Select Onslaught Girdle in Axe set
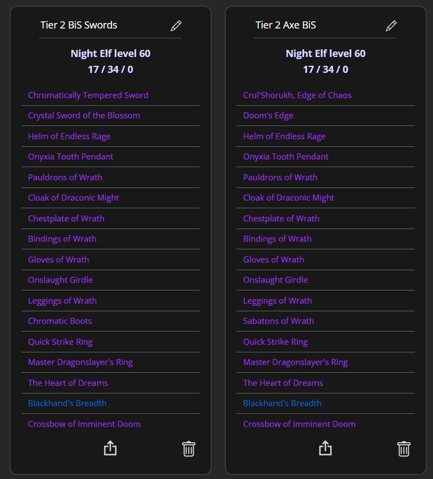The height and width of the screenshot is (479, 433). [275, 280]
